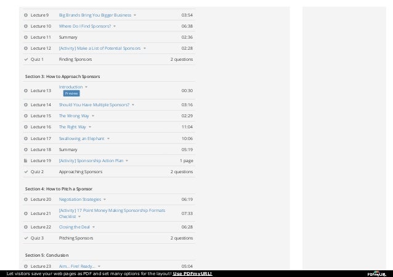Click the checkmark icon beside Quiz 1

click(x=26, y=59)
